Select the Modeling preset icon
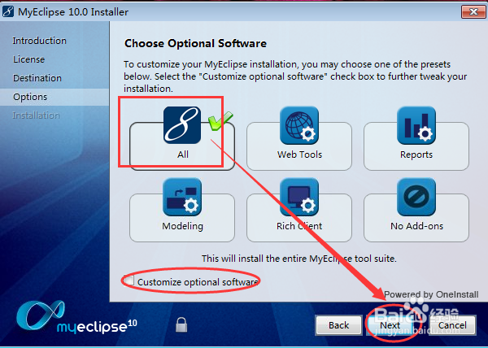This screenshot has height=348, width=488. coord(182,197)
